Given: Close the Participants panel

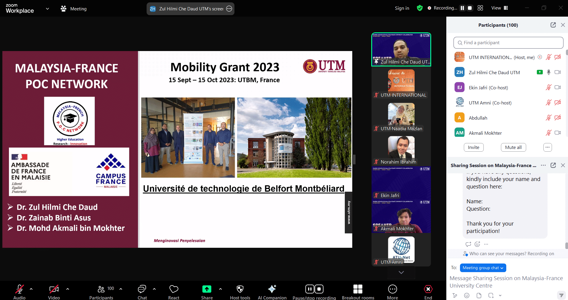Looking at the screenshot, I should click(563, 25).
